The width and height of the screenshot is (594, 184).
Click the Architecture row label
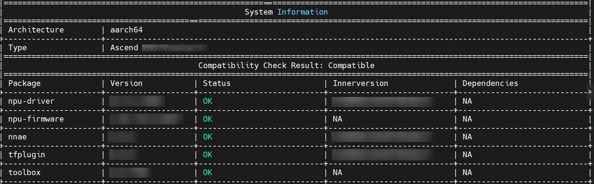click(x=36, y=30)
